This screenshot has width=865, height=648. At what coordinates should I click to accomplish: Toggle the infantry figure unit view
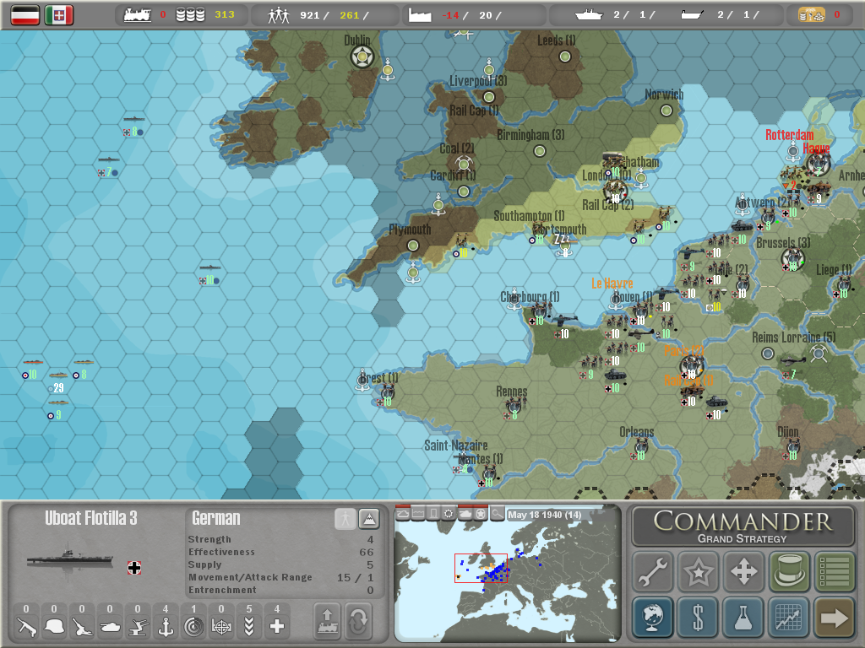click(345, 519)
